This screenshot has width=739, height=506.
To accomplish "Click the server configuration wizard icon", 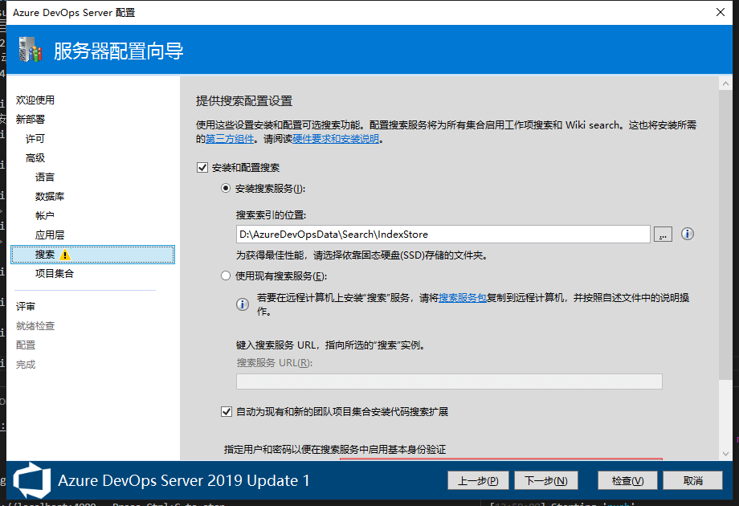I will pyautogui.click(x=29, y=51).
